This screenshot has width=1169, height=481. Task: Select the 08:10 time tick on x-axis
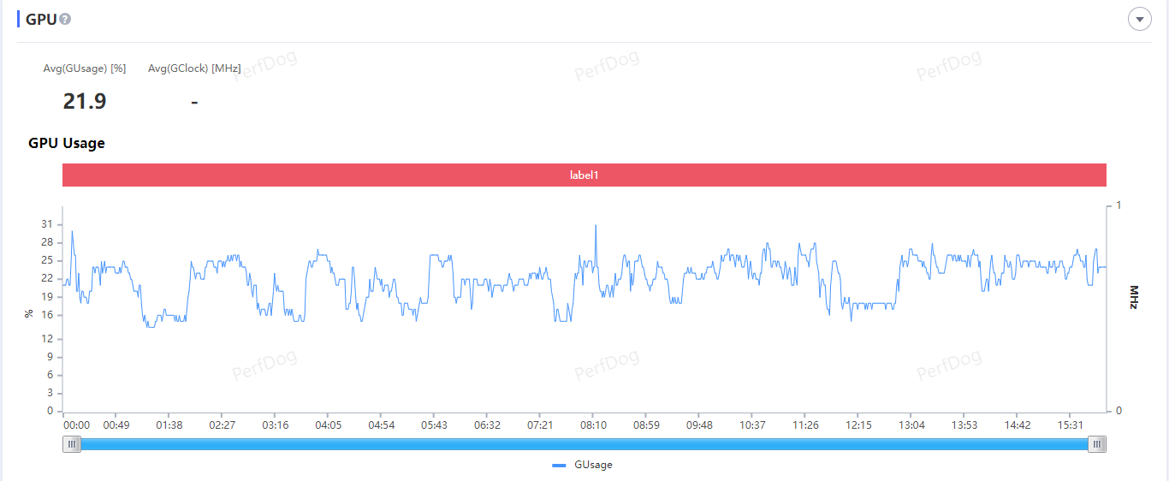point(593,425)
